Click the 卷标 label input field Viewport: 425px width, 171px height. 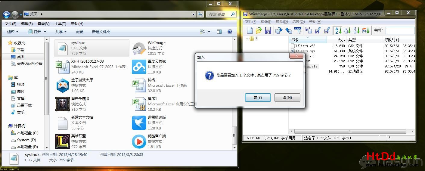[x=400, y=30]
